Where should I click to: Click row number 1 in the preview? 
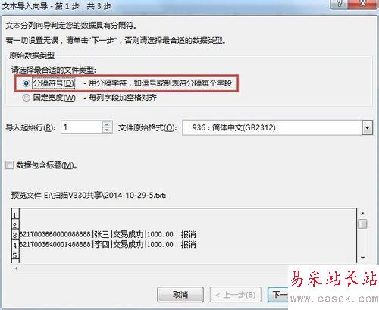(x=15, y=215)
